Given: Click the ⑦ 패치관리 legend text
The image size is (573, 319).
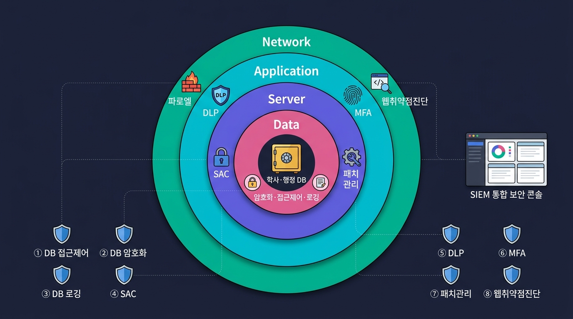Looking at the screenshot, I should click(x=451, y=294).
